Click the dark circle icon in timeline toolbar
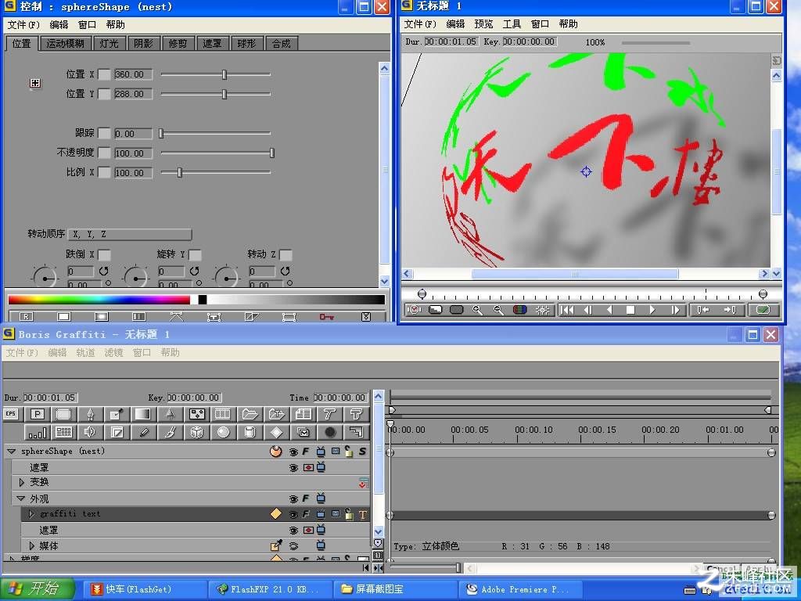Viewport: 801px width, 601px height. pyautogui.click(x=330, y=432)
